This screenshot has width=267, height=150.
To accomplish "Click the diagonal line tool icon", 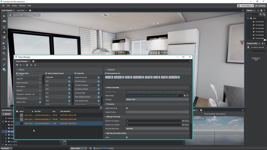I will [x=4, y=64].
